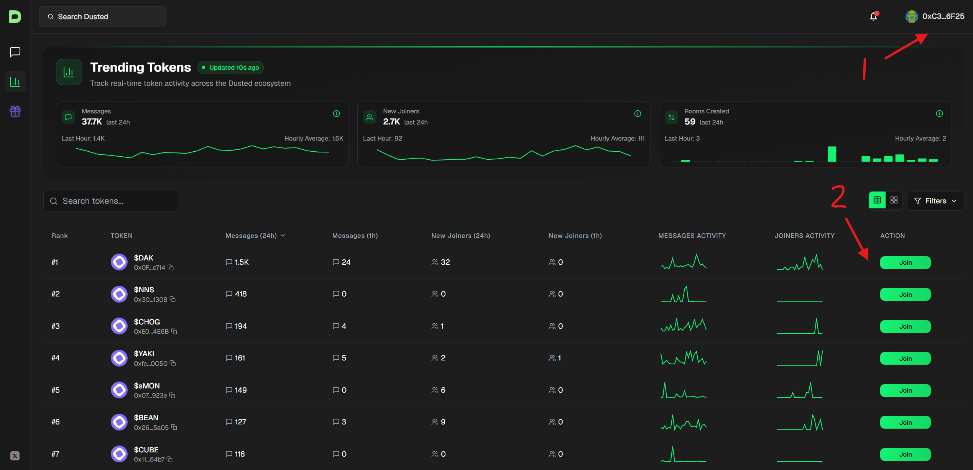
Task: Click the Messages 24h line chart
Action: 202,152
